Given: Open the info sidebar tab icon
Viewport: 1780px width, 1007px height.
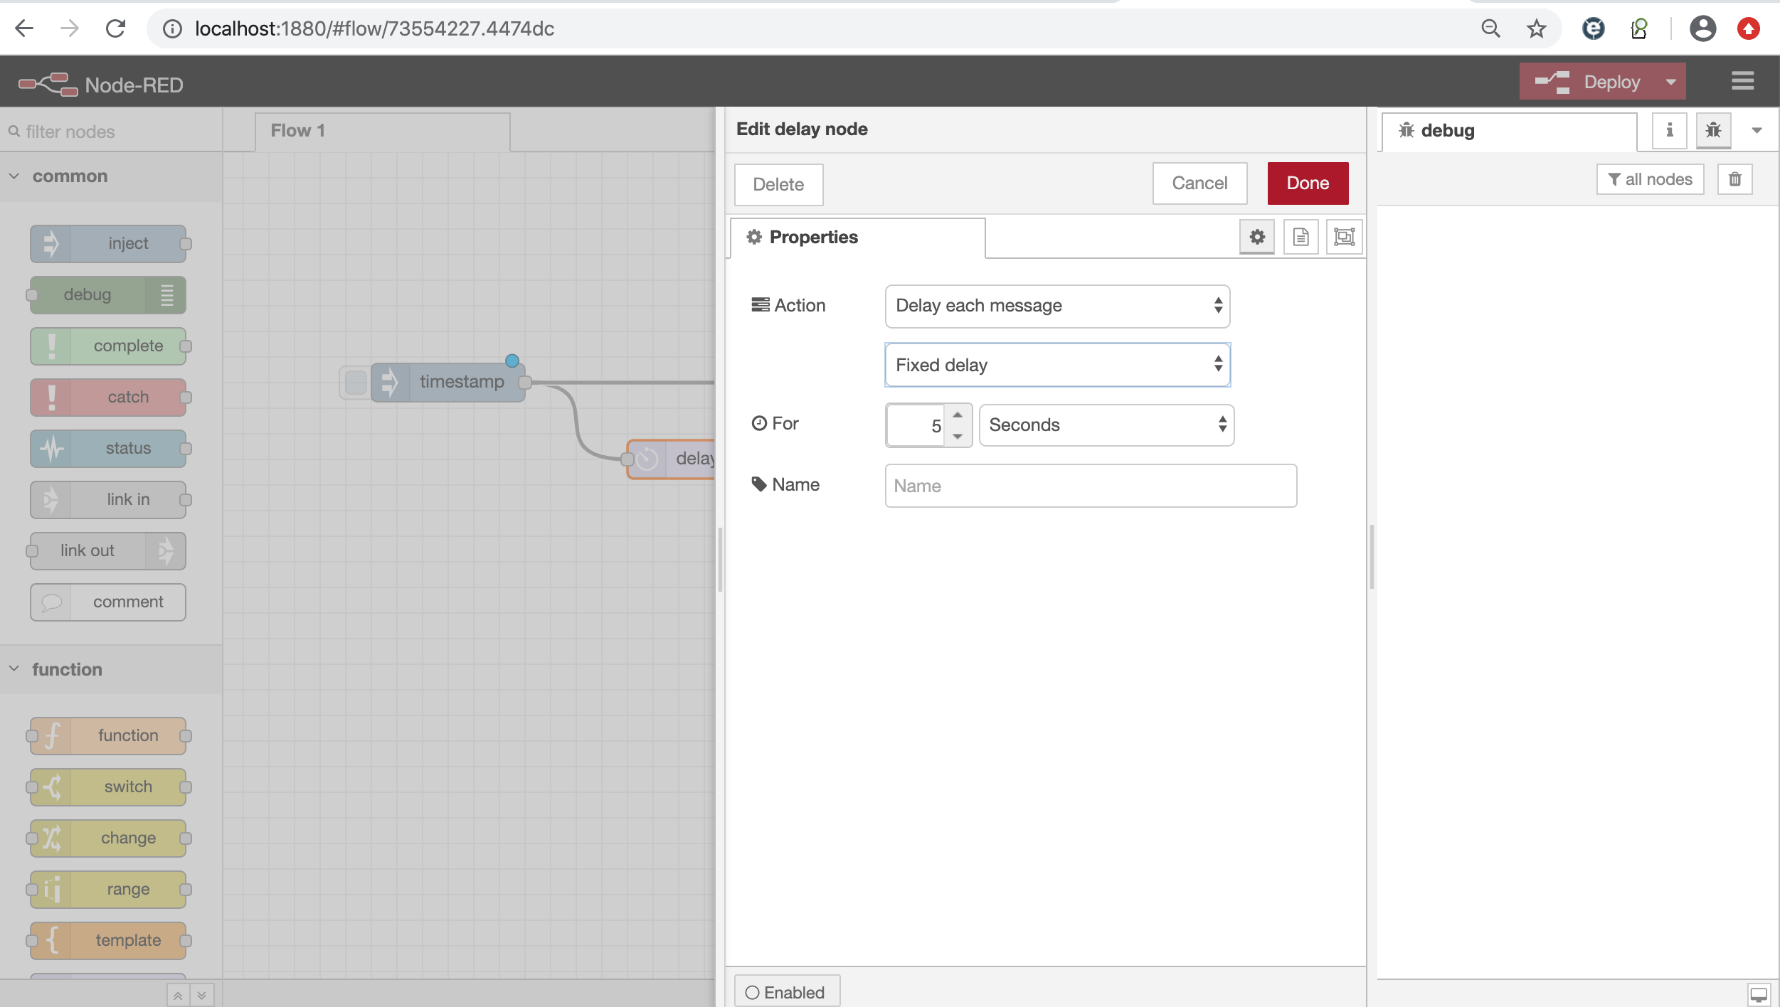Looking at the screenshot, I should point(1669,130).
